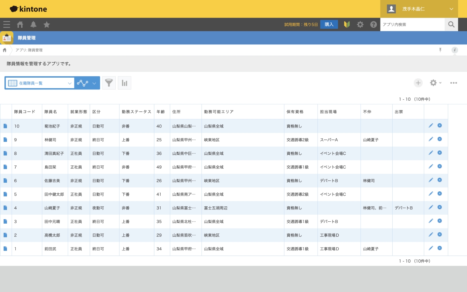
Task: Open record details for 林健司
Action: 5,140
